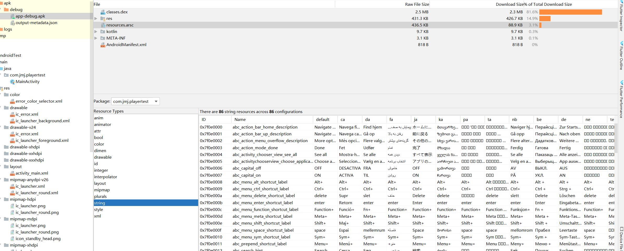Viewport: 624px width, 251px height.
Task: Sort by Download Size column header
Action: click(477, 4)
